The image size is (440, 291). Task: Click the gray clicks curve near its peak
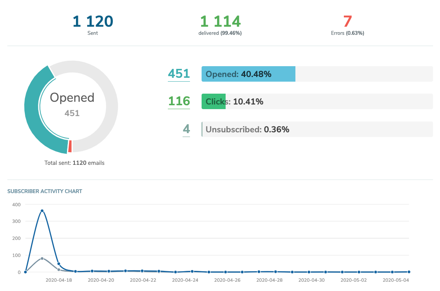pyautogui.click(x=42, y=258)
